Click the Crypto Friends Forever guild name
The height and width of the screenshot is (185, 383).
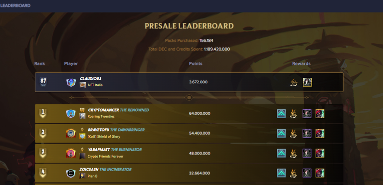pos(106,157)
